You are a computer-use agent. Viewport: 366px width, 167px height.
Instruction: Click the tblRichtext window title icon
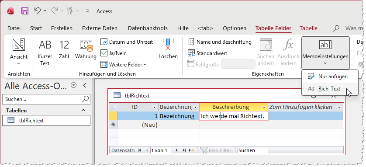(x=117, y=95)
